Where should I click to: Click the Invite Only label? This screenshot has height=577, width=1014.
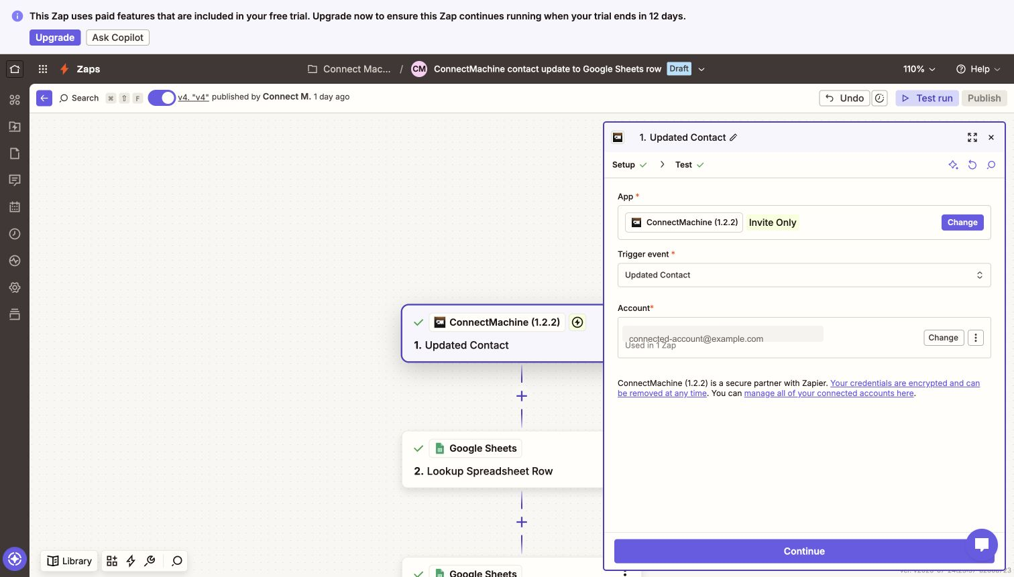pos(773,222)
